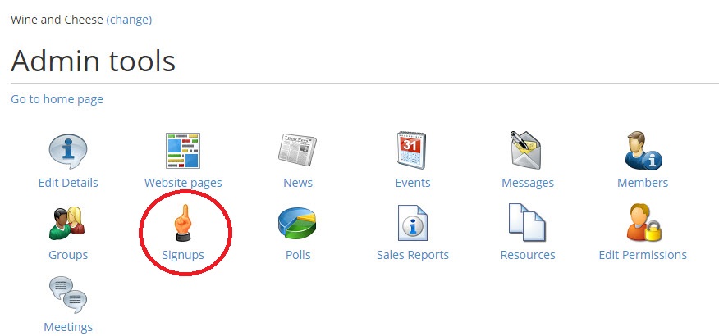Click the Messages text link
This screenshot has width=719, height=336.
(527, 183)
